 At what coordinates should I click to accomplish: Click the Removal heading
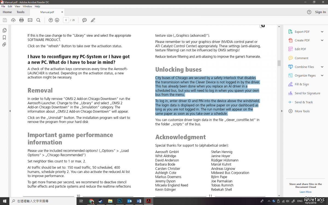(x=40, y=90)
